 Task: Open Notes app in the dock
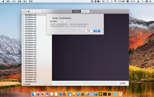56,94
